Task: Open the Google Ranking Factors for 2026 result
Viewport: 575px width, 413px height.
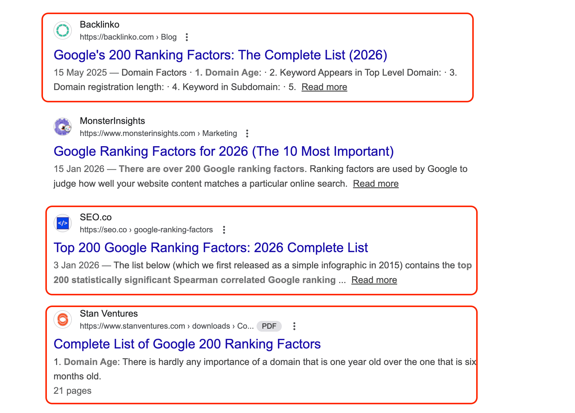Action: (224, 151)
